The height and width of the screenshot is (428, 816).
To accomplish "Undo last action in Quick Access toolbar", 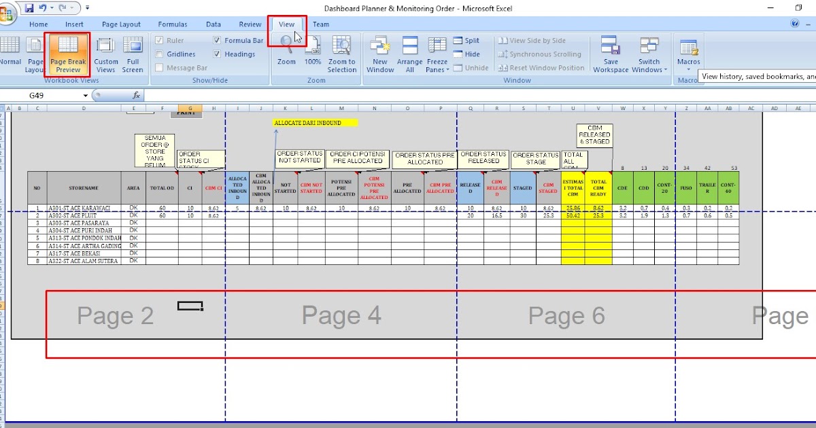I will coord(43,8).
